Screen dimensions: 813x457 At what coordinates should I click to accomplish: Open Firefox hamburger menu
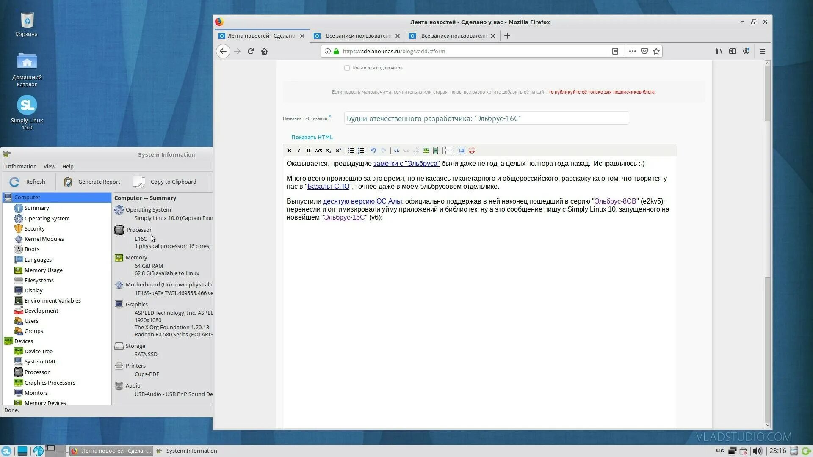point(763,51)
